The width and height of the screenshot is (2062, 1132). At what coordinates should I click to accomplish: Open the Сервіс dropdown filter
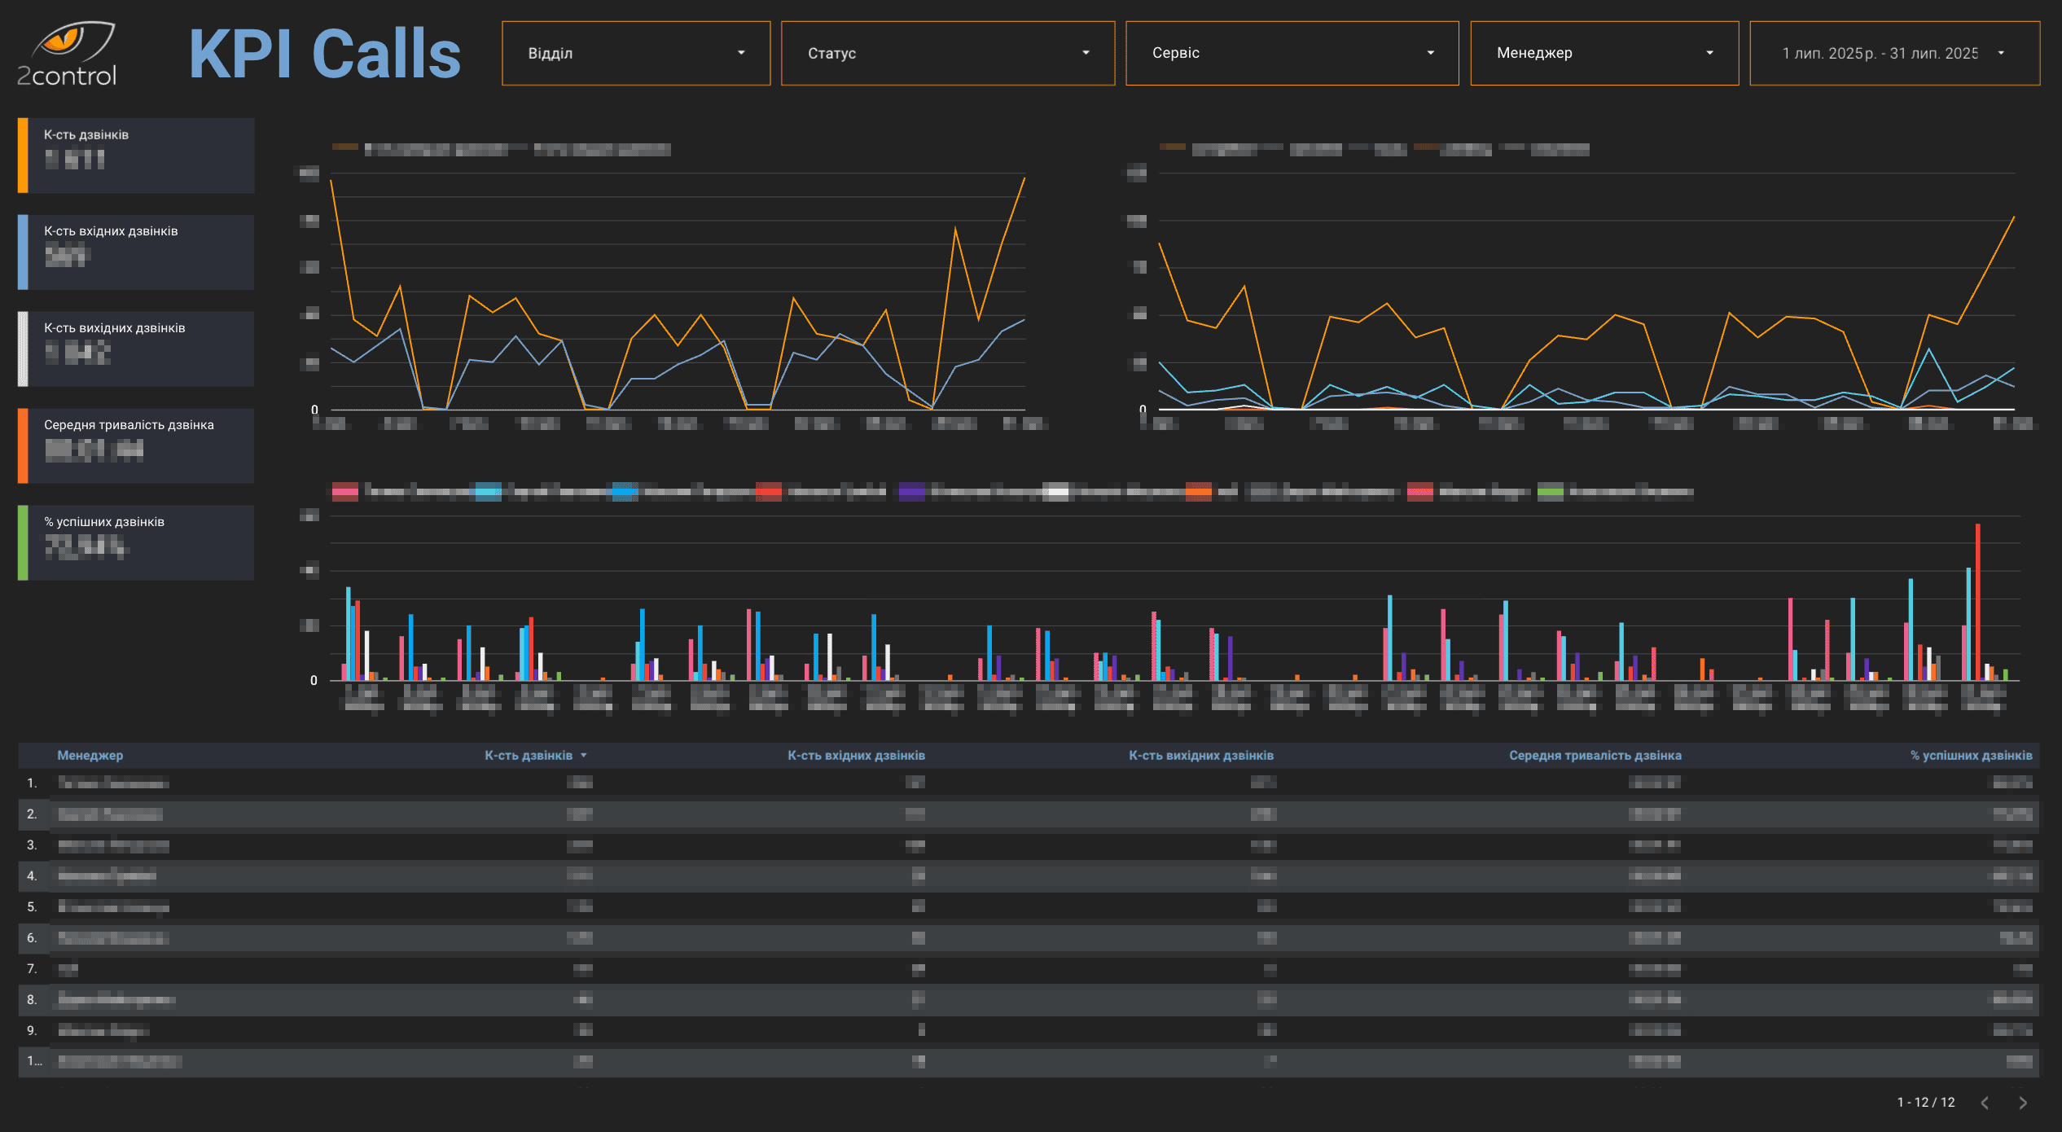[x=1292, y=53]
